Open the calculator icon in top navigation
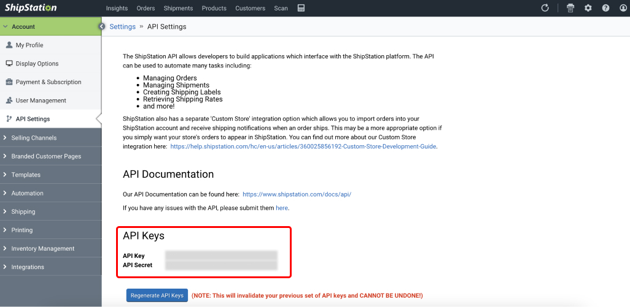Screen dimensions: 630x307 pos(301,8)
